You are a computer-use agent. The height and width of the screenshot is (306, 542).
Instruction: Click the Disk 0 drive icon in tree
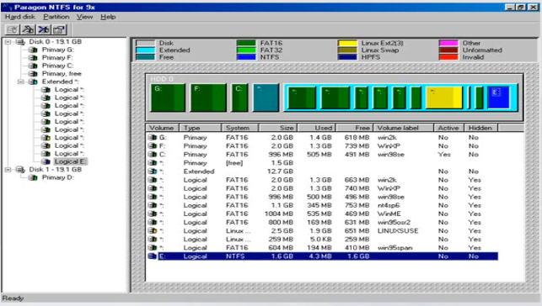[x=21, y=42]
